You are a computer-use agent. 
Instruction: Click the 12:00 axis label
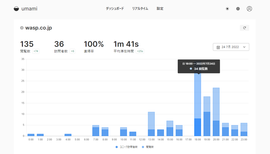142,140
